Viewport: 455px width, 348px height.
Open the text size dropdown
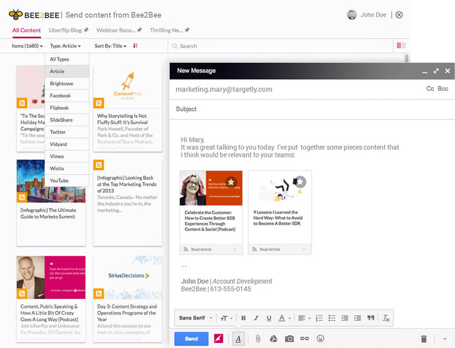227,318
